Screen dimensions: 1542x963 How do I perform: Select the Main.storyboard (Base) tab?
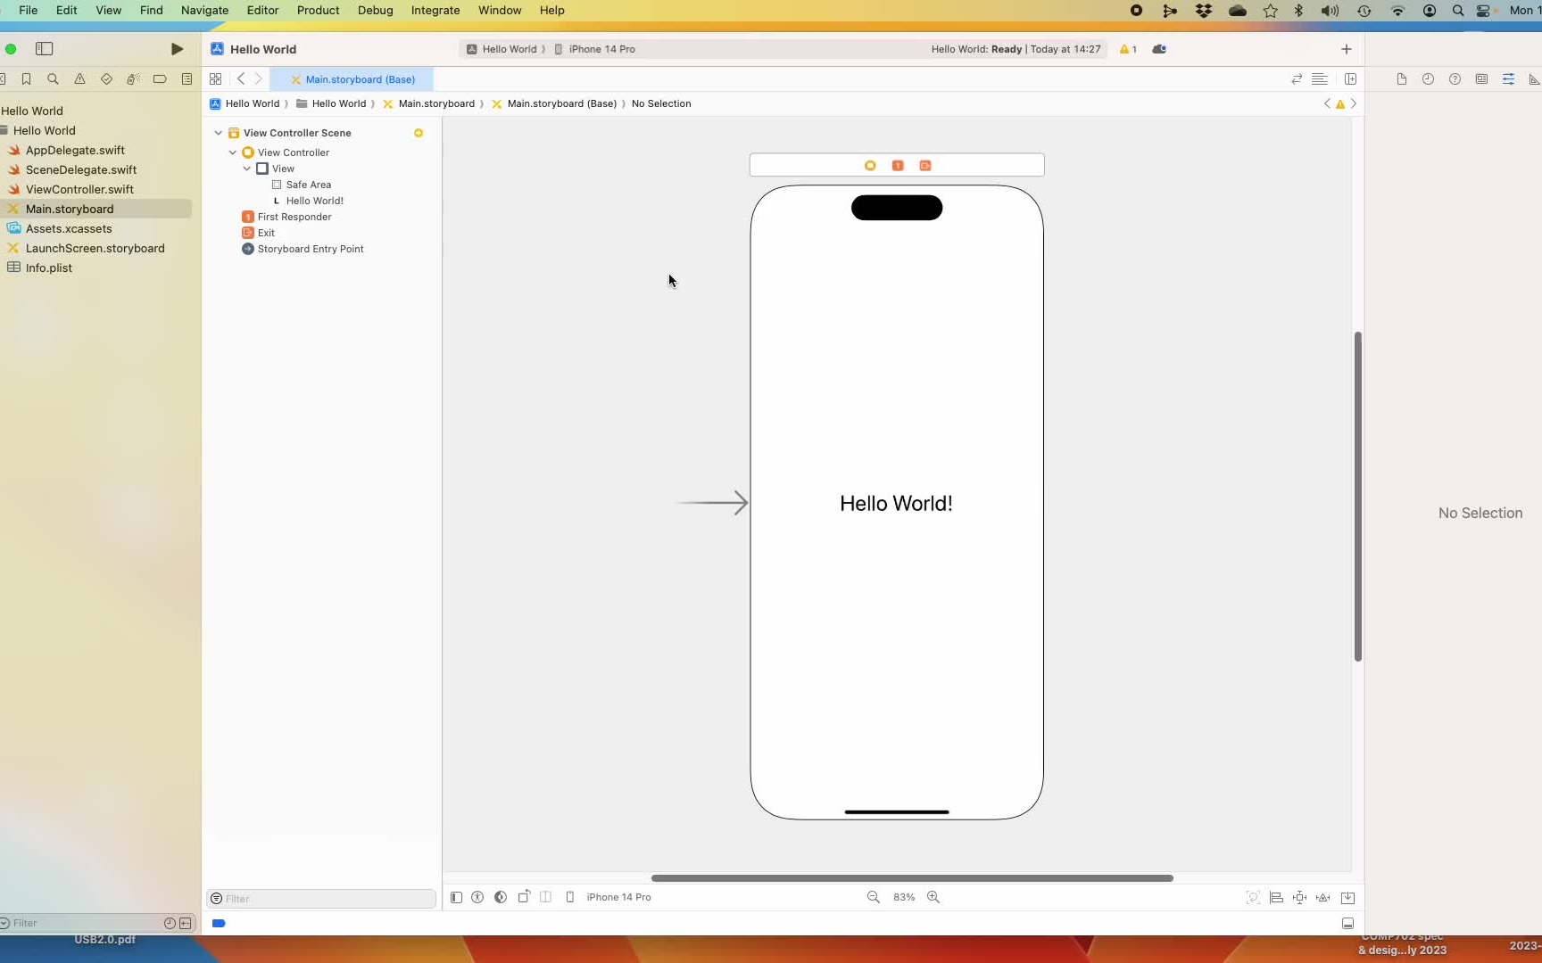pyautogui.click(x=352, y=79)
